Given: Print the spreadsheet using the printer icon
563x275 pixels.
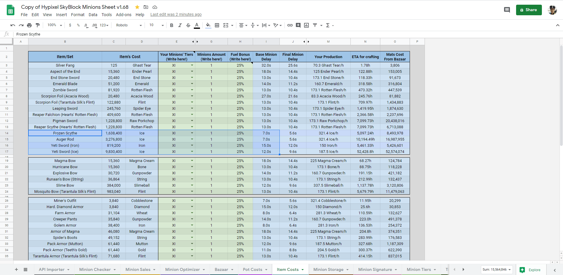Looking at the screenshot, I should 29,25.
